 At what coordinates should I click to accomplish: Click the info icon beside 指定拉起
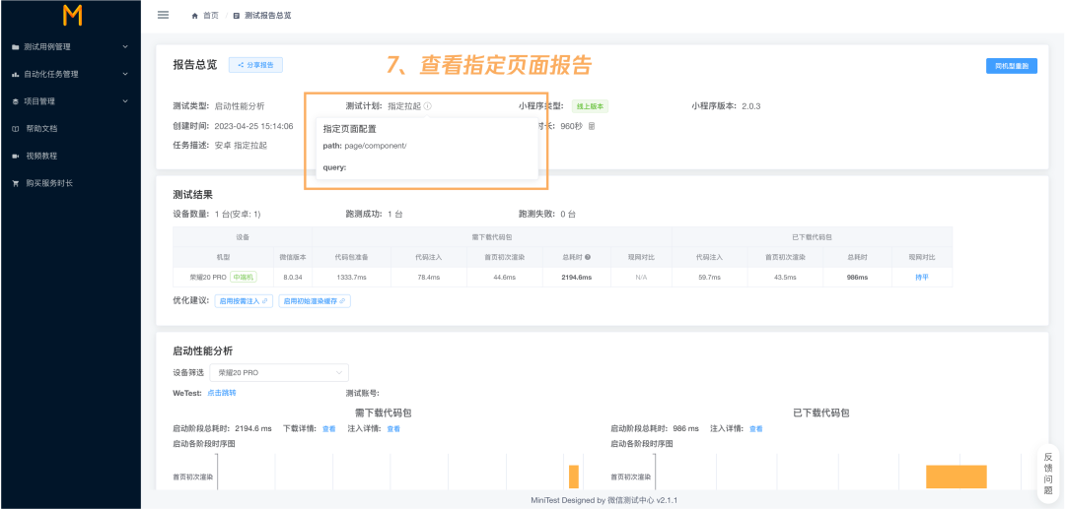(428, 106)
